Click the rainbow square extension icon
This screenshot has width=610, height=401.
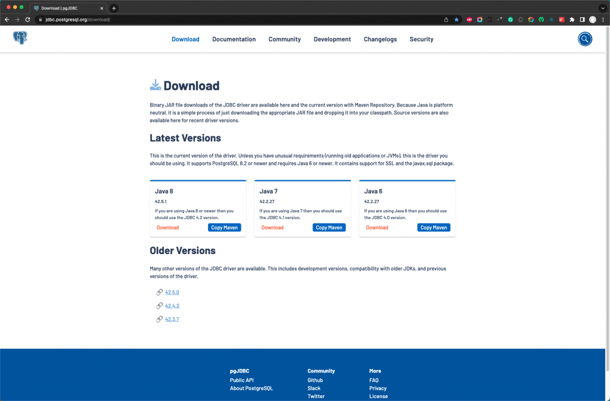tap(480, 20)
